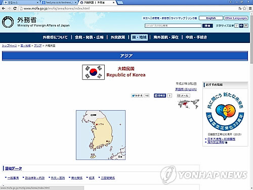The height and width of the screenshot is (190, 253).
Task: Open the English version link under date
Action: pos(186,89)
